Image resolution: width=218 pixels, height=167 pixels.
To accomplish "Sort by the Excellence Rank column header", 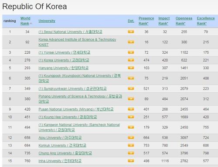I will [206, 21].
